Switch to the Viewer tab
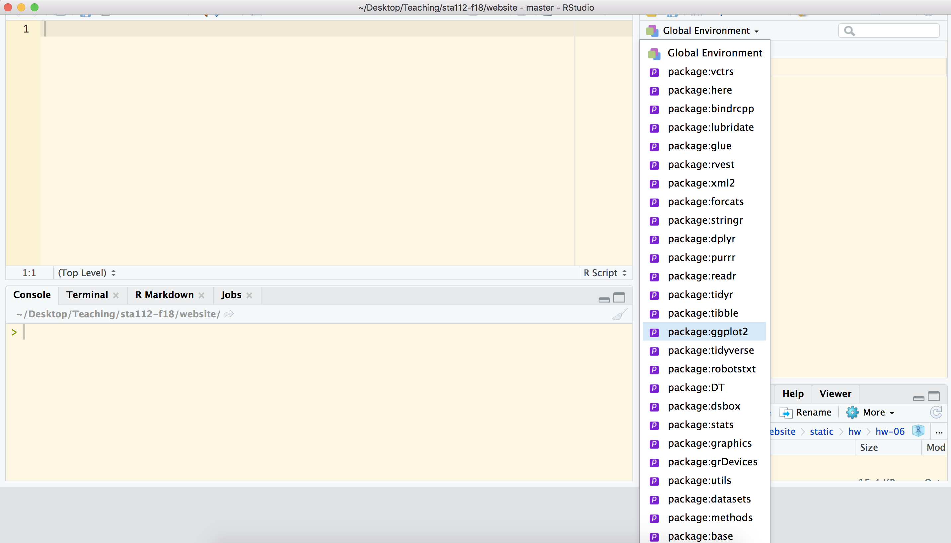The width and height of the screenshot is (951, 543). coord(835,393)
